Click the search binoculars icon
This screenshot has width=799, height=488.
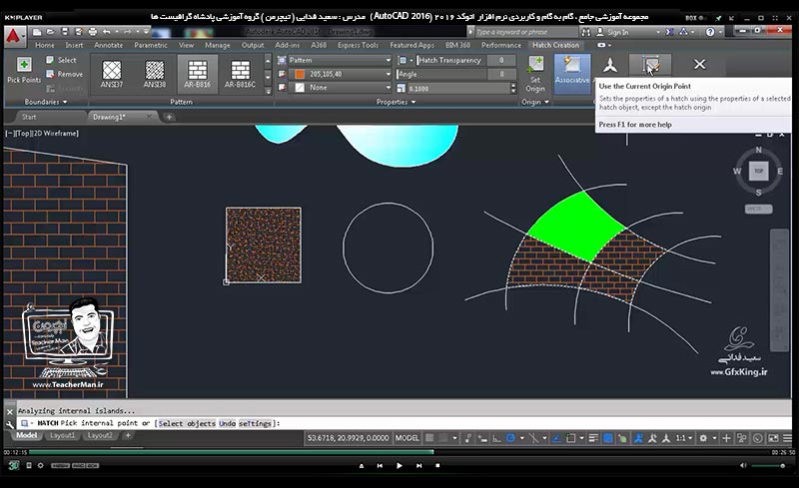586,32
